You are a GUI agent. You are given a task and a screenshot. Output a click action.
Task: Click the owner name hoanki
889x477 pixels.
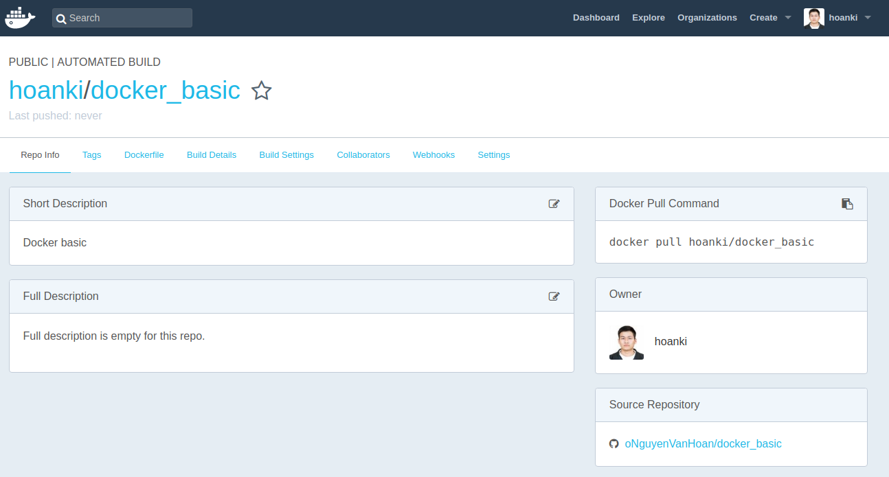[x=671, y=342]
